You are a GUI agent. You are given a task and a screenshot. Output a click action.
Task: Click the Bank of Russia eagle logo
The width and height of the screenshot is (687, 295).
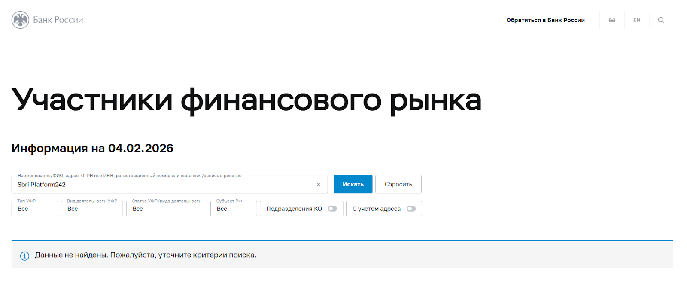pos(20,20)
